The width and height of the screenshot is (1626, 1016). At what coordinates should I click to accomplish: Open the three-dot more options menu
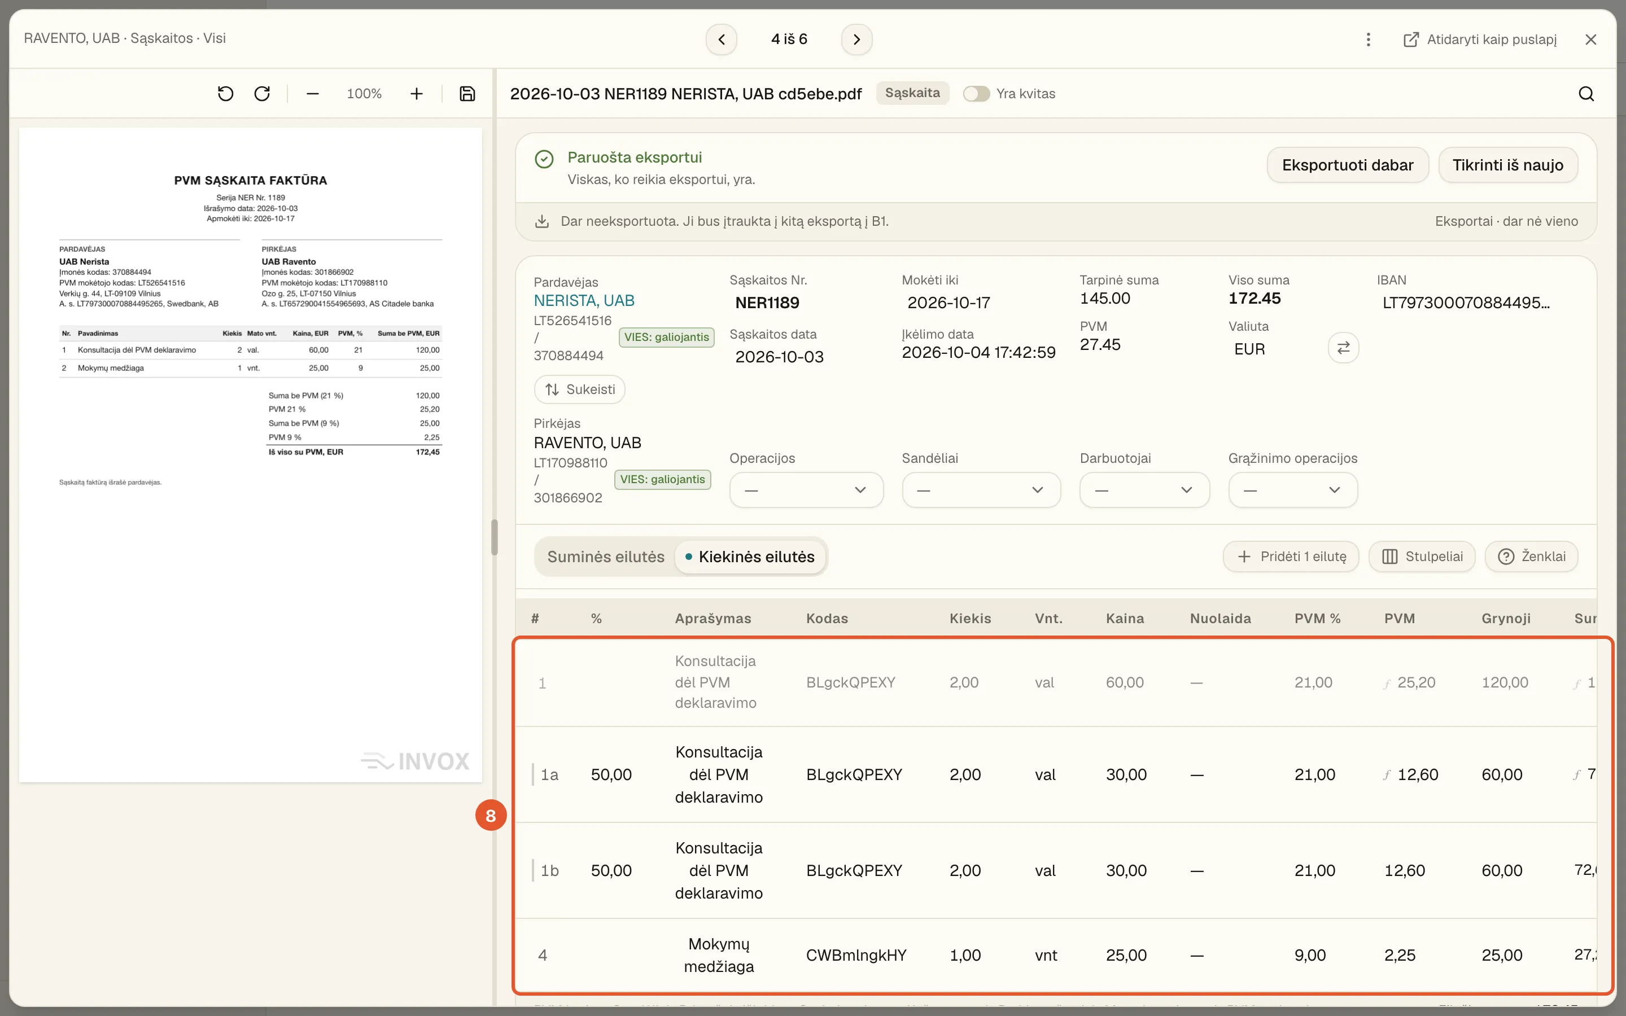(1368, 39)
